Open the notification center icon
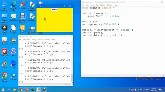Image resolution: width=165 pixels, height=92 pixels. pos(160,90)
